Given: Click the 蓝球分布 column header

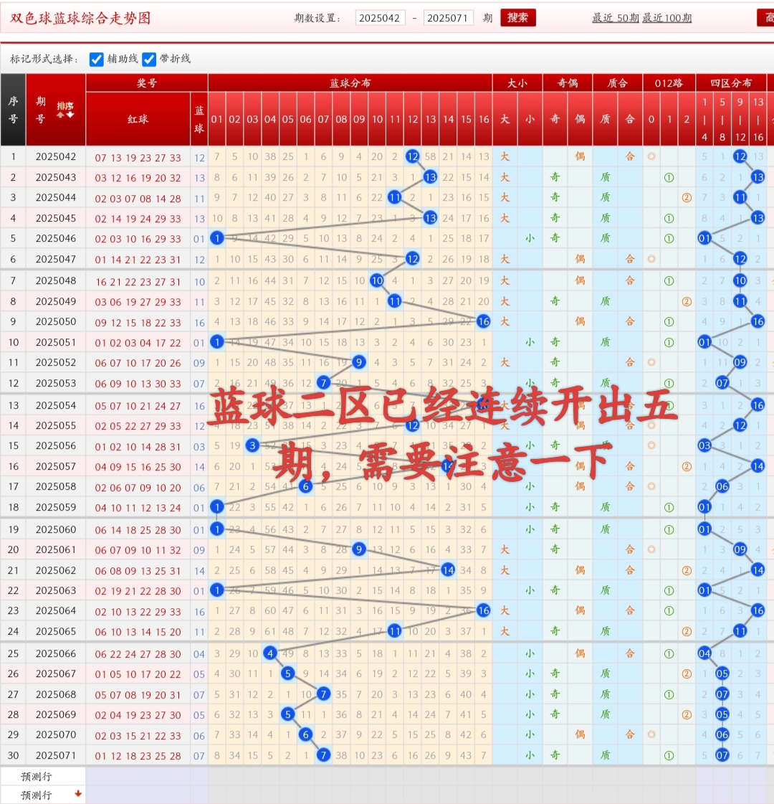Looking at the screenshot, I should (x=349, y=82).
